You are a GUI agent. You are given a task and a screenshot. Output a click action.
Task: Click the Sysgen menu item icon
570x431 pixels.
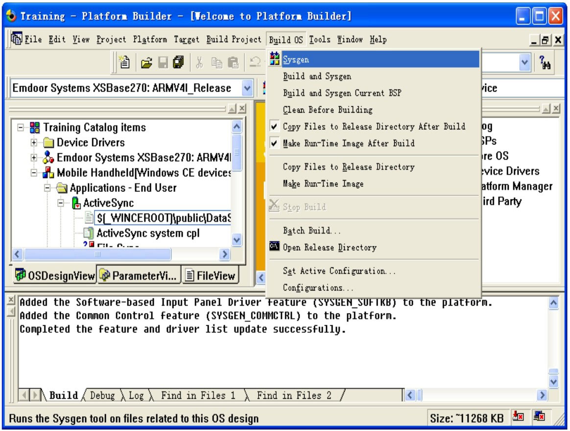click(x=275, y=59)
